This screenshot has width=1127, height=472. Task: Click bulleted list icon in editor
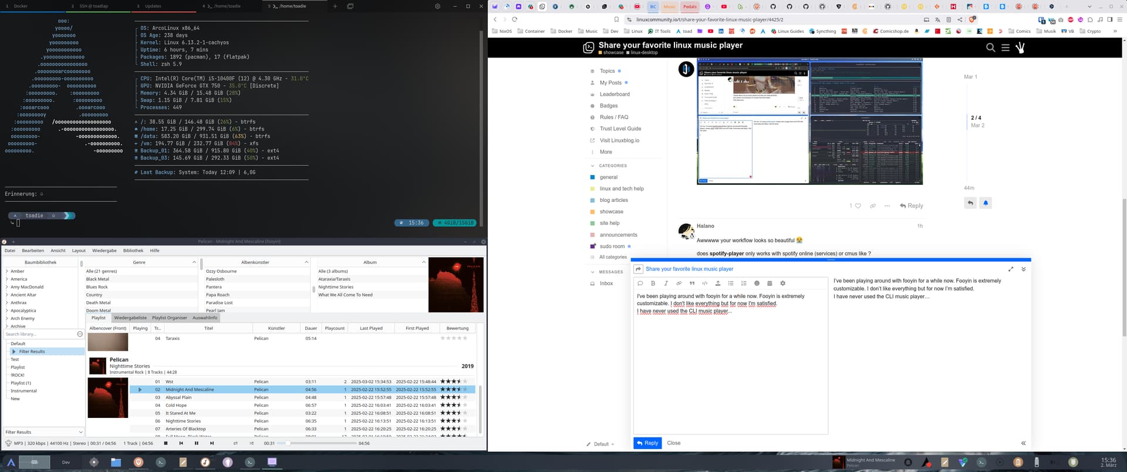pos(731,283)
